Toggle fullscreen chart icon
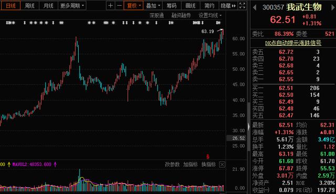The height and width of the screenshot is (194, 336). (x=243, y=6)
